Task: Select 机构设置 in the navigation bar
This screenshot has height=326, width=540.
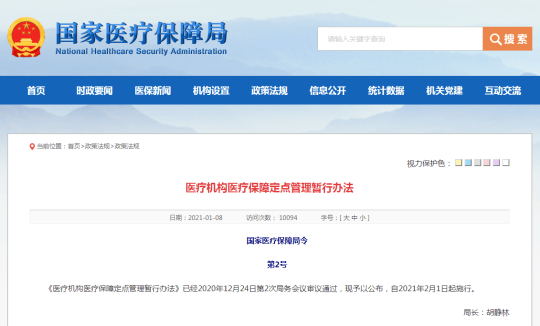Action: (211, 90)
